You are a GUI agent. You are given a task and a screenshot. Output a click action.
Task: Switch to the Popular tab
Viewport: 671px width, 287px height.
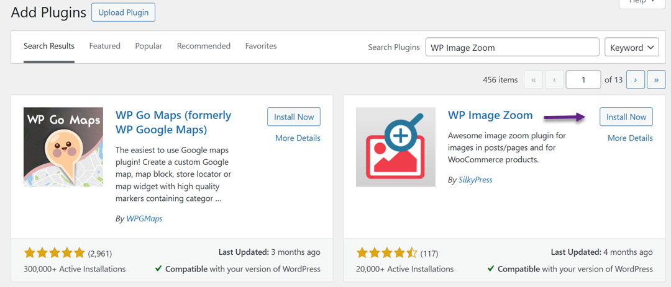coord(148,46)
